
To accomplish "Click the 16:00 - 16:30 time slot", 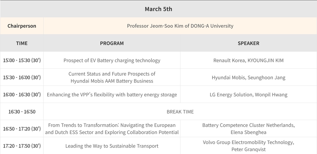I will [22, 95].
